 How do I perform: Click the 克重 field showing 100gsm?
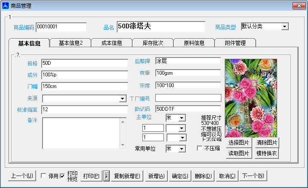(x=188, y=73)
